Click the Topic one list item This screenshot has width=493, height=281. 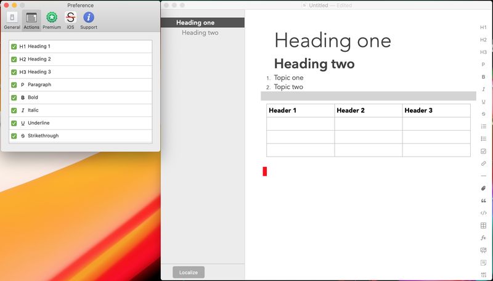pyautogui.click(x=288, y=78)
